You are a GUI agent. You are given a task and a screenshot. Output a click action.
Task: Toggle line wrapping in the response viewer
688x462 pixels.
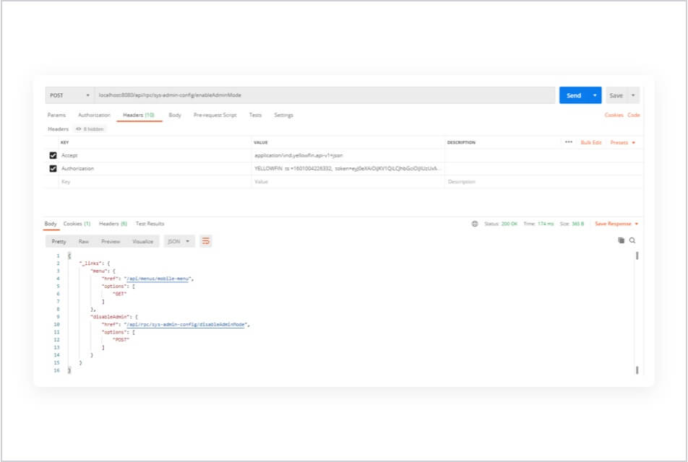(205, 241)
